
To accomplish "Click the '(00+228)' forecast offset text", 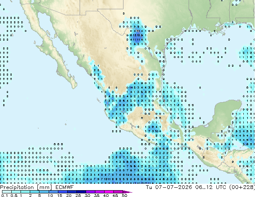I will (x=242, y=187).
